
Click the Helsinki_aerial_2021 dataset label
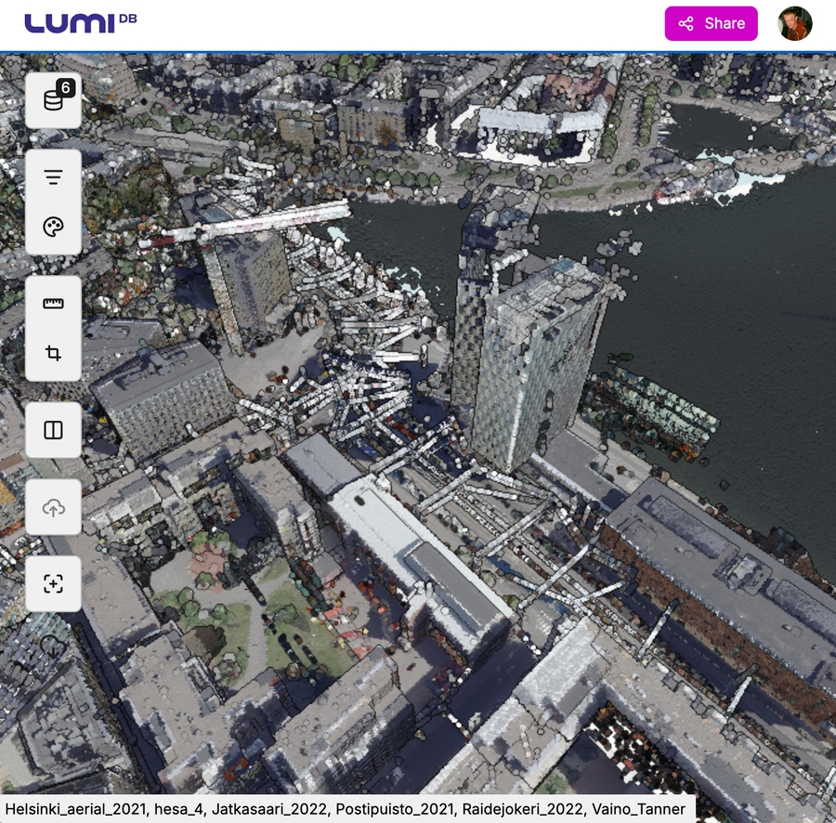(x=74, y=809)
